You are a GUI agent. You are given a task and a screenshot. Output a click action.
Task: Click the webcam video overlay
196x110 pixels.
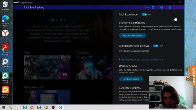coord(171,92)
